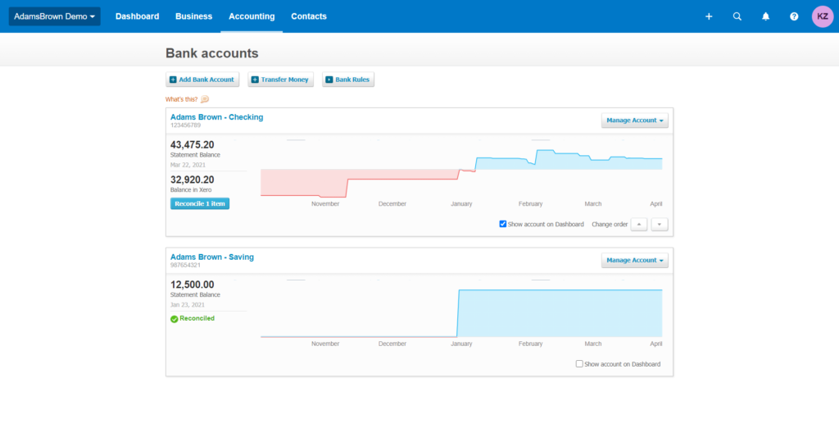Select the 43,475.20 statement balance
The width and height of the screenshot is (839, 442).
[192, 144]
